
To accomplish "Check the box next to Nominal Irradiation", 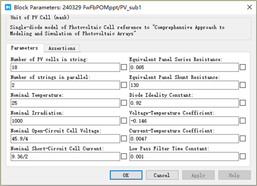I will pos(124,121).
